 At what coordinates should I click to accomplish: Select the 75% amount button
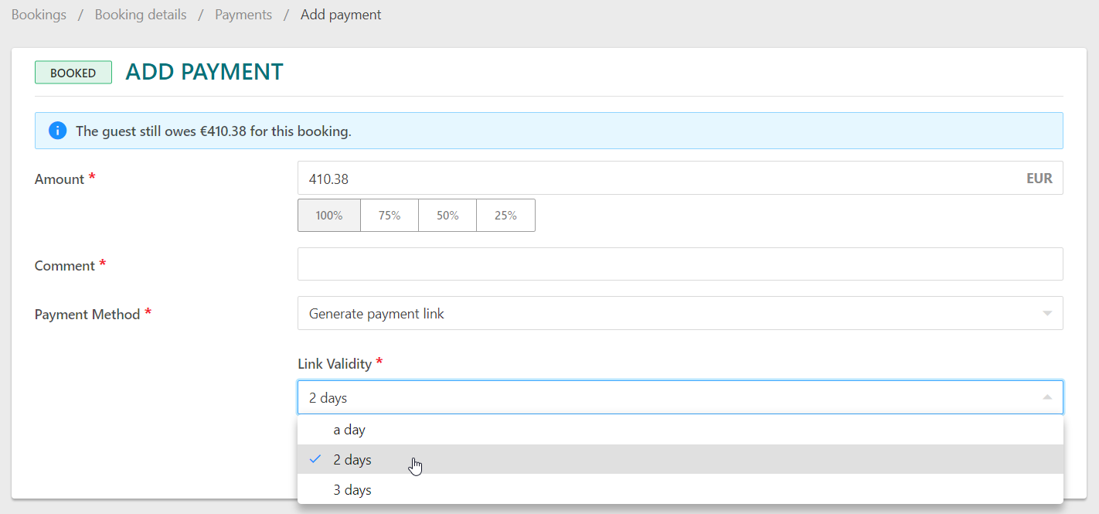coord(390,216)
